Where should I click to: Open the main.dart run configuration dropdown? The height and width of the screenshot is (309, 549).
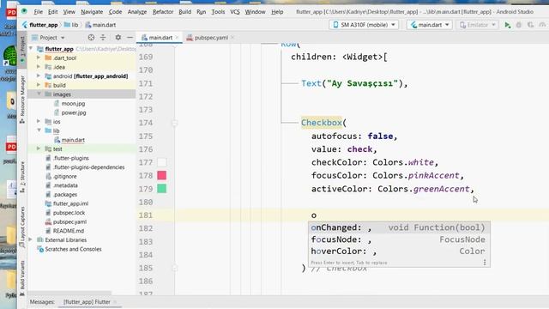point(430,25)
